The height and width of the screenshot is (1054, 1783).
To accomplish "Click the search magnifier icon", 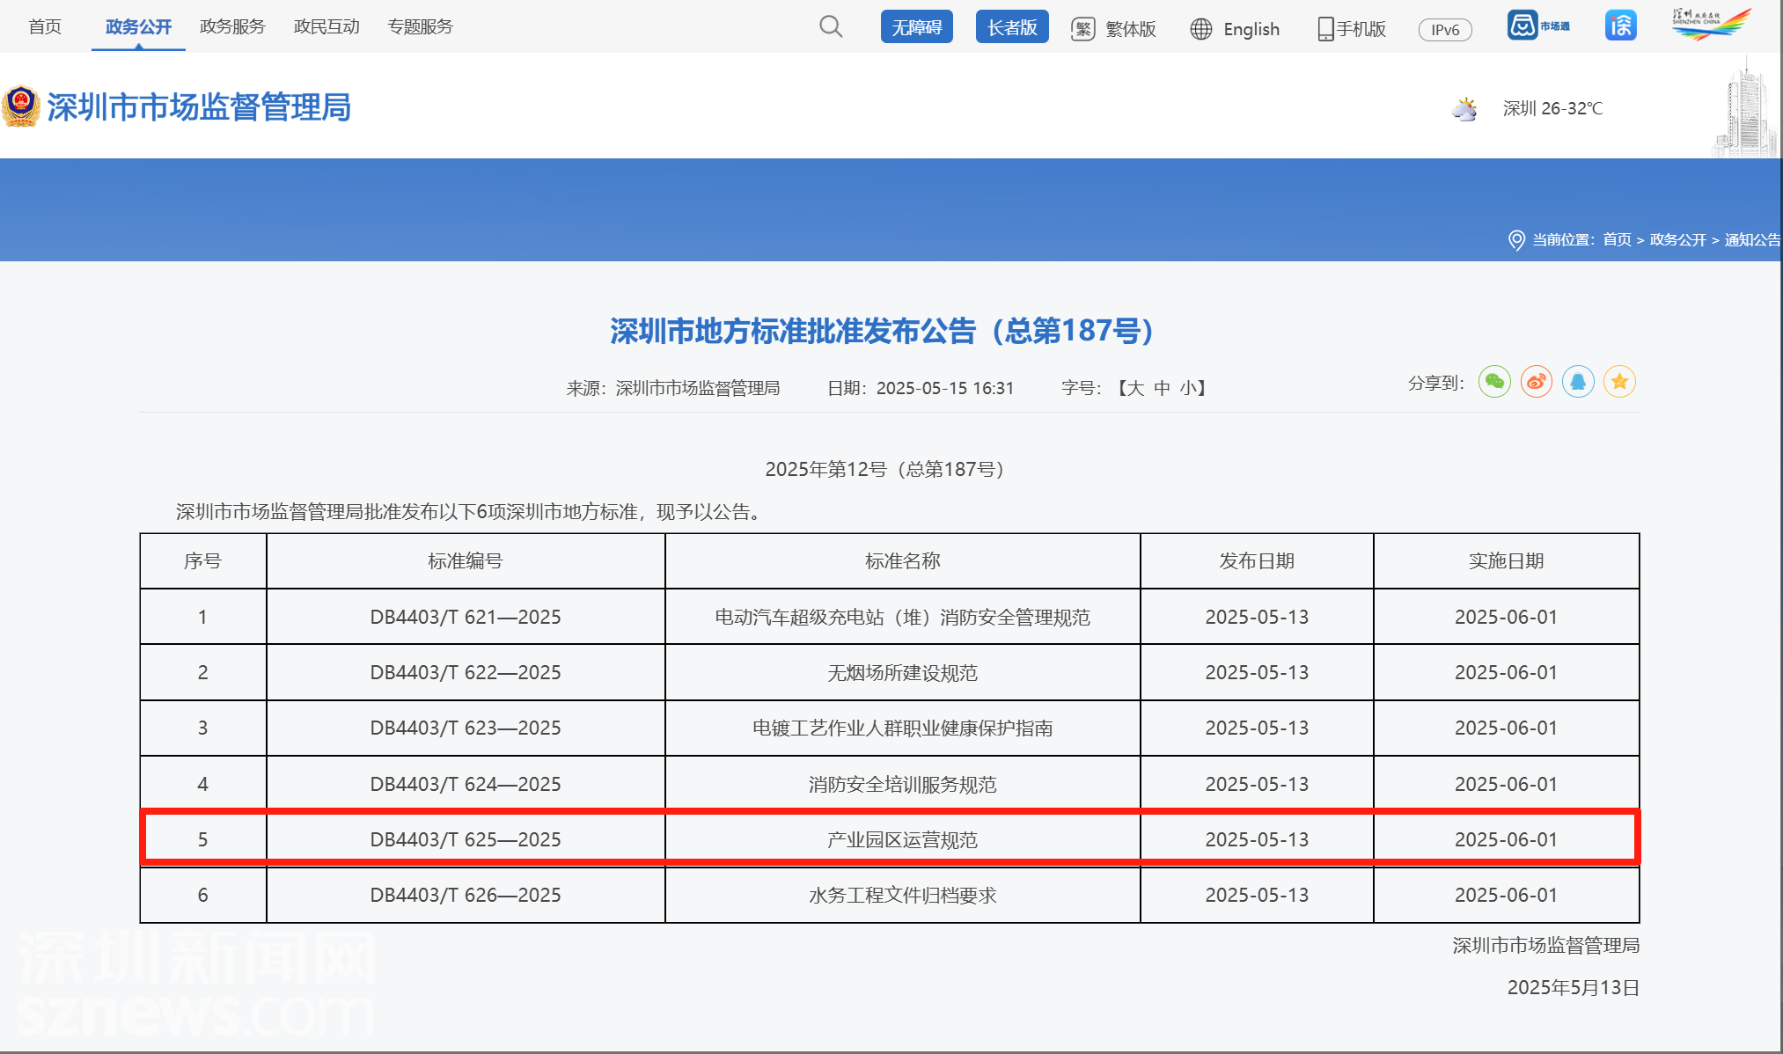I will coord(831,26).
